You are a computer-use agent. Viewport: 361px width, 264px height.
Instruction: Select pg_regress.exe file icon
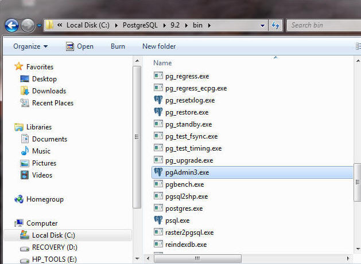pyautogui.click(x=158, y=76)
